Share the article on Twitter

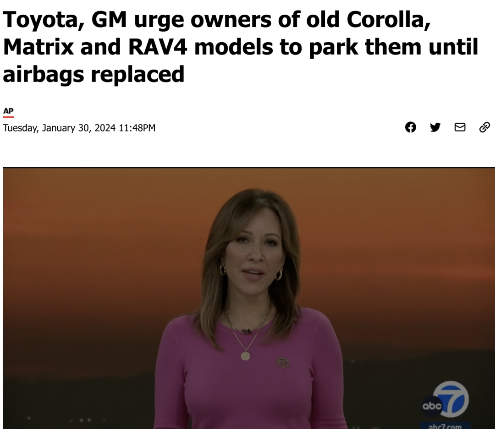click(x=435, y=127)
